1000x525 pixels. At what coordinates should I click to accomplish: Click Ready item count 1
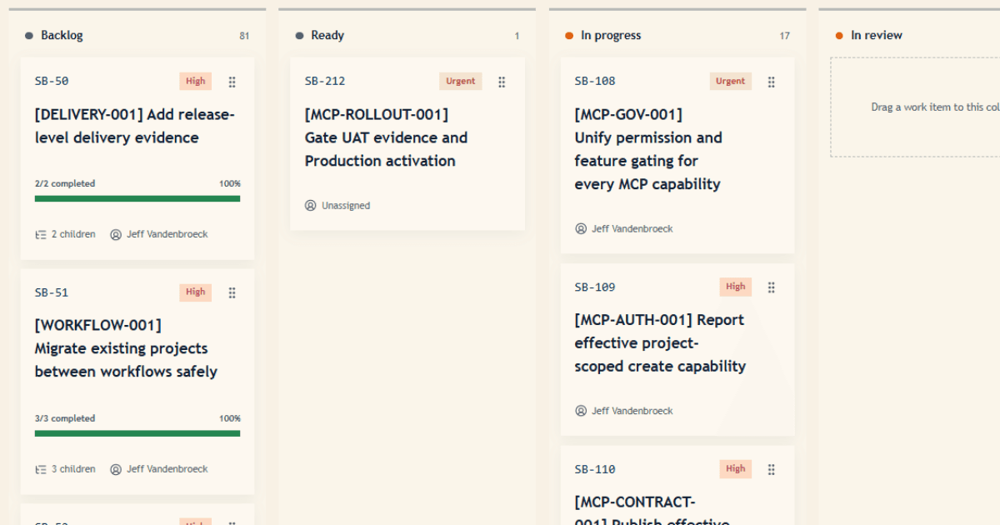tap(517, 36)
